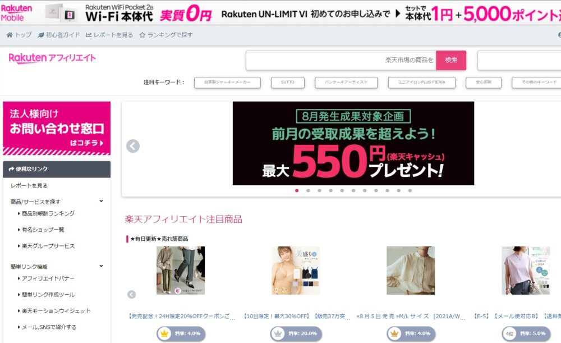Image resolution: width=561 pixels, height=343 pixels.
Task: Go to previous banner with left arrow
Action: (x=133, y=146)
